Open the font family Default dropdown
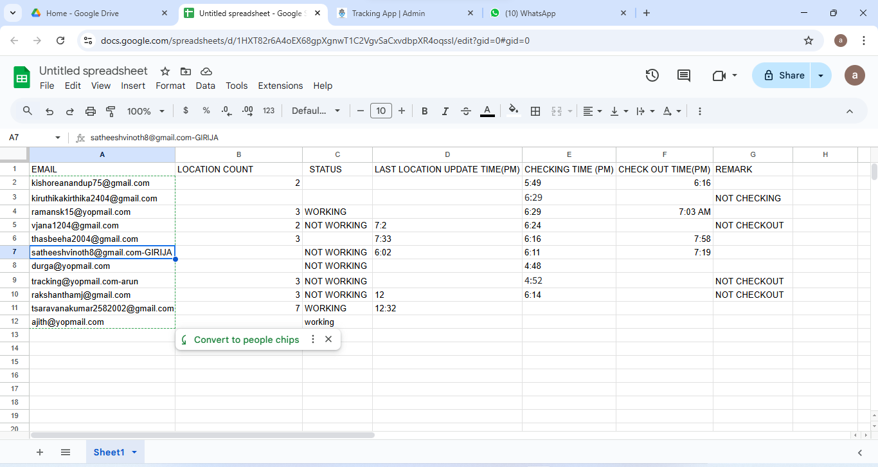Viewport: 878px width, 467px height. [x=316, y=111]
